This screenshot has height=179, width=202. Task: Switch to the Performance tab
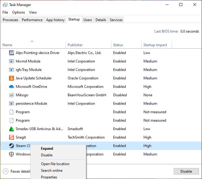pos(32,20)
